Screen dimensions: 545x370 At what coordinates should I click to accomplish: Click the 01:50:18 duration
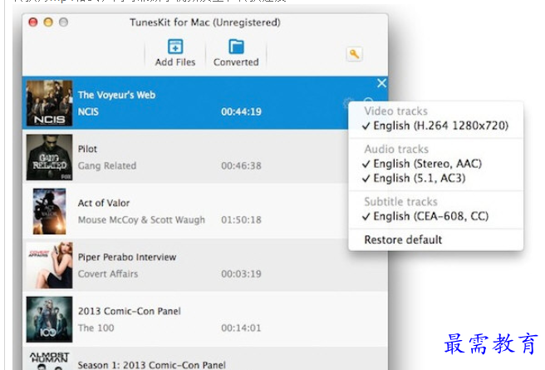241,220
